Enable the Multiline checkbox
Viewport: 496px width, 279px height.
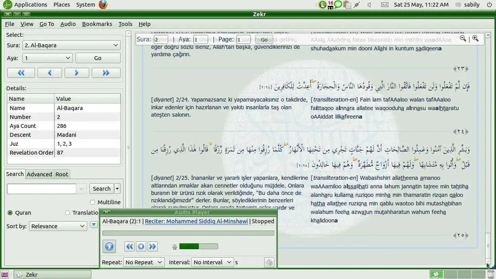click(x=92, y=202)
